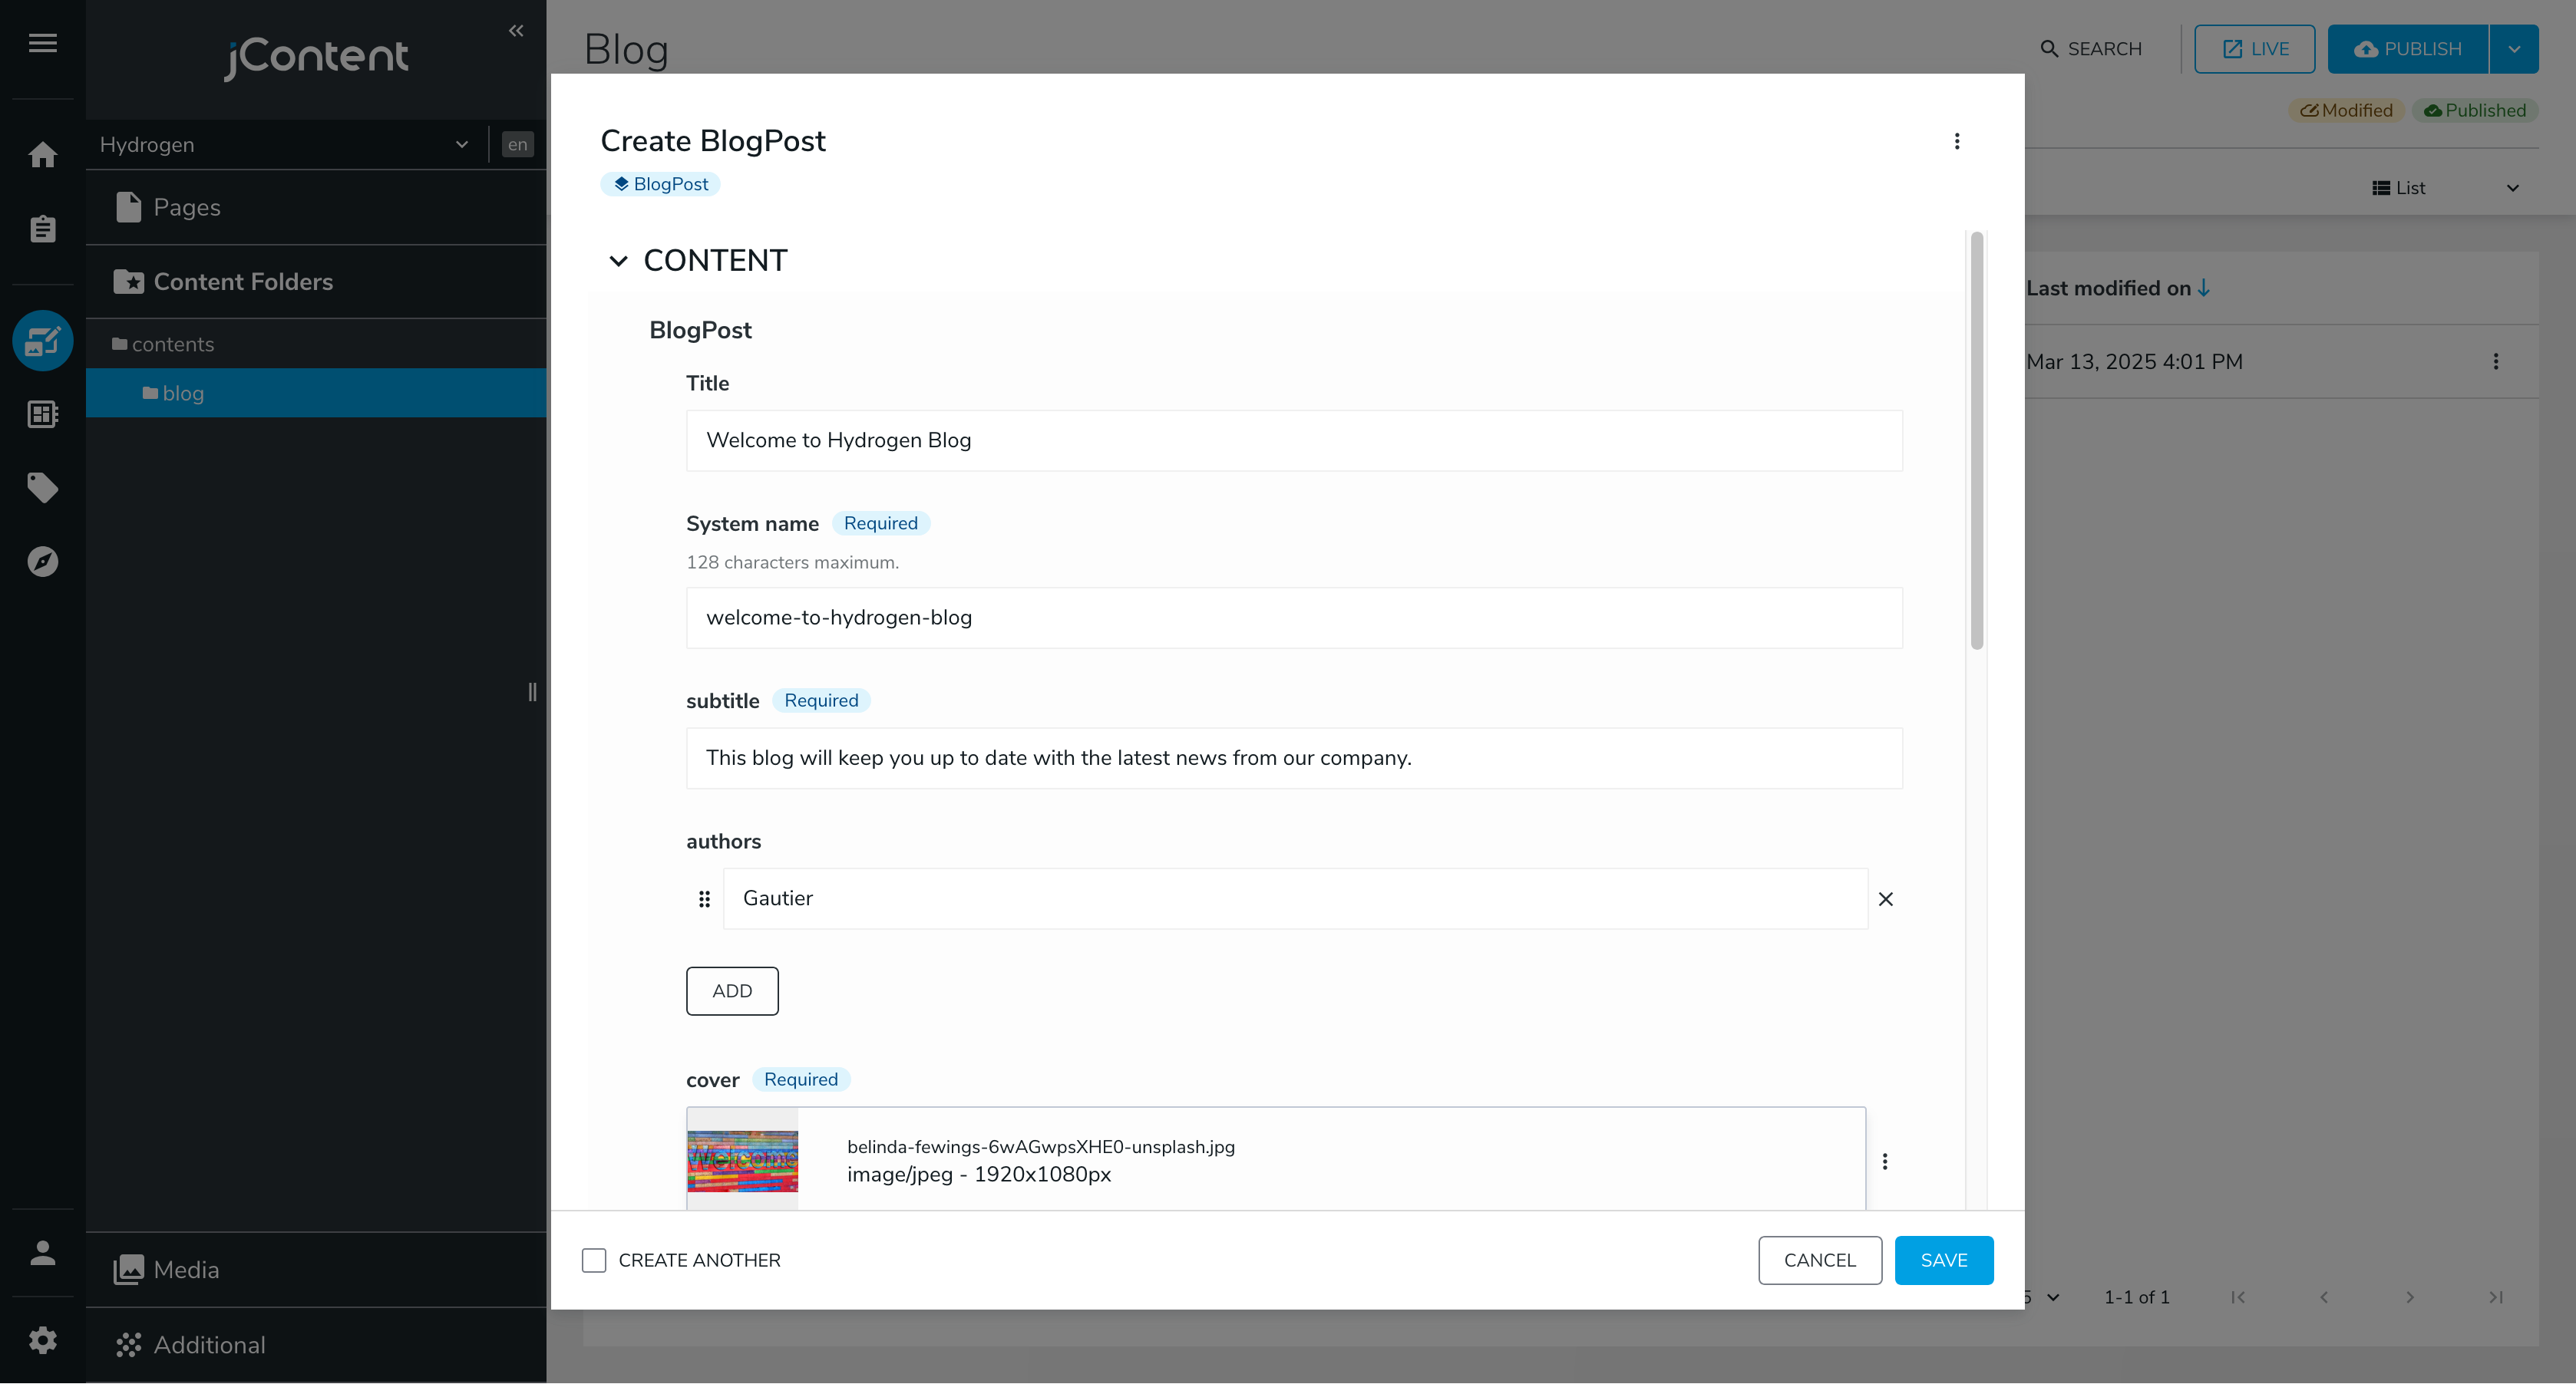
Task: Open Content Folders section
Action: tap(243, 282)
